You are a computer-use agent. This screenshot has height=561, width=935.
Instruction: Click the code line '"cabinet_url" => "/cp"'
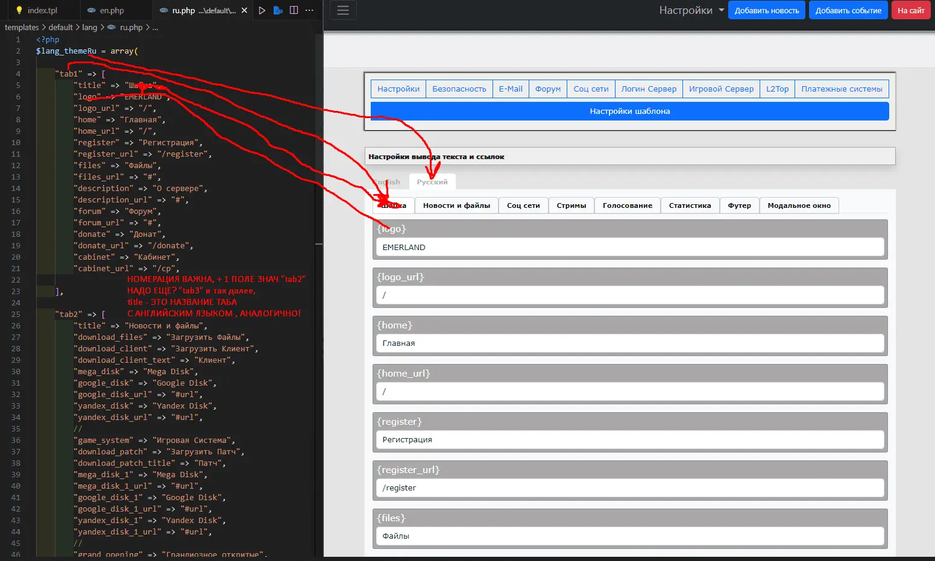tap(127, 269)
